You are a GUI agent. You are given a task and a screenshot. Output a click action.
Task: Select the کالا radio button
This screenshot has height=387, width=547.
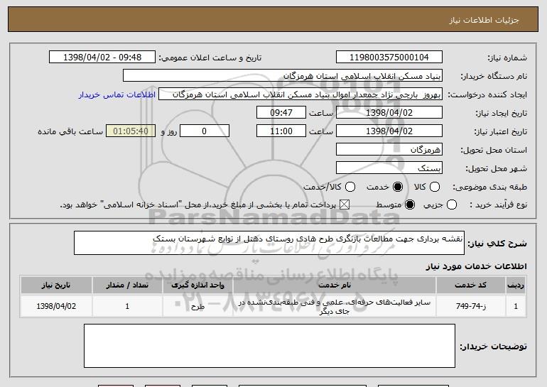pos(434,187)
